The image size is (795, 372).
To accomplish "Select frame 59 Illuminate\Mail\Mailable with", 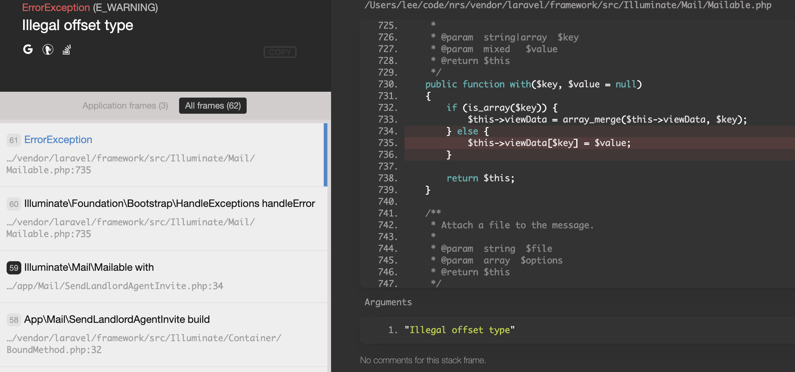I will click(164, 277).
